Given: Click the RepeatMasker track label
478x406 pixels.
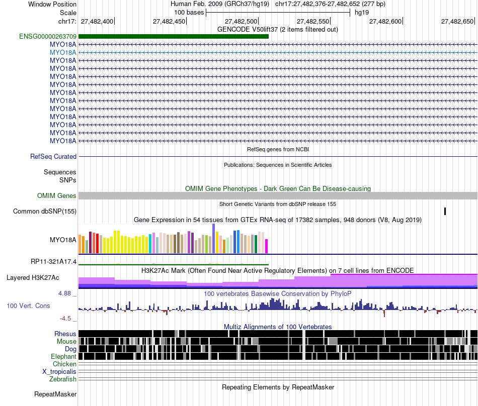Looking at the screenshot, I should pyautogui.click(x=55, y=394).
